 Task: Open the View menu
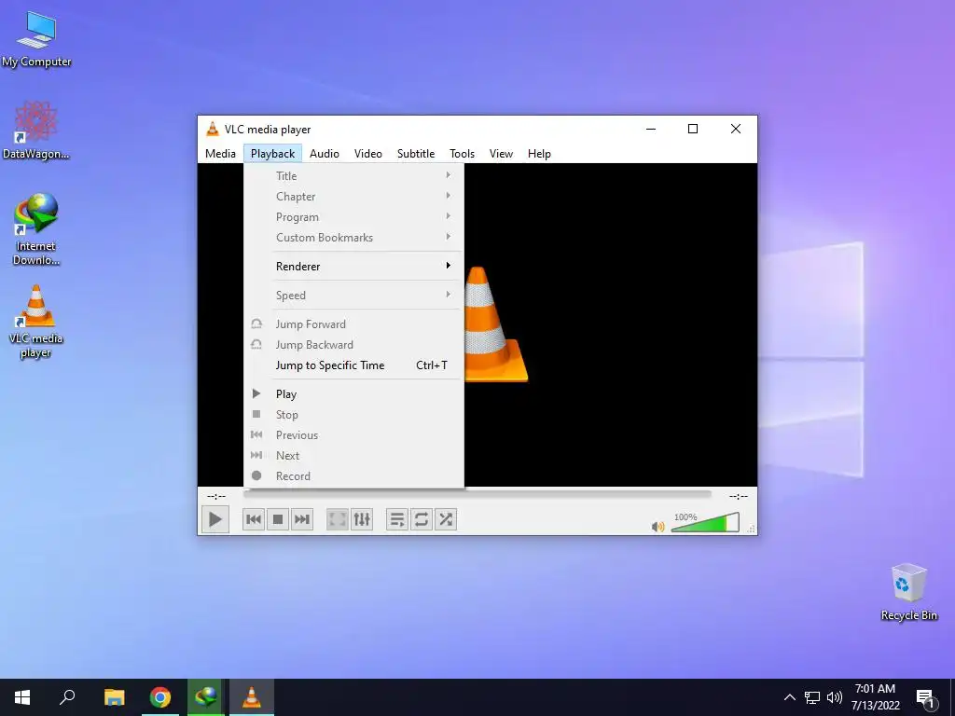click(x=501, y=154)
